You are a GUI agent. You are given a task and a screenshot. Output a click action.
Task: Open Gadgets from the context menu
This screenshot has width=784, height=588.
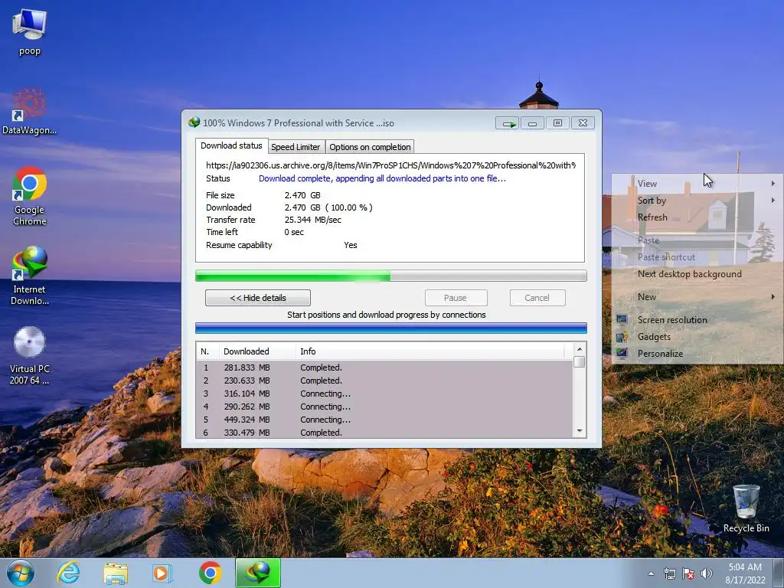coord(697,337)
